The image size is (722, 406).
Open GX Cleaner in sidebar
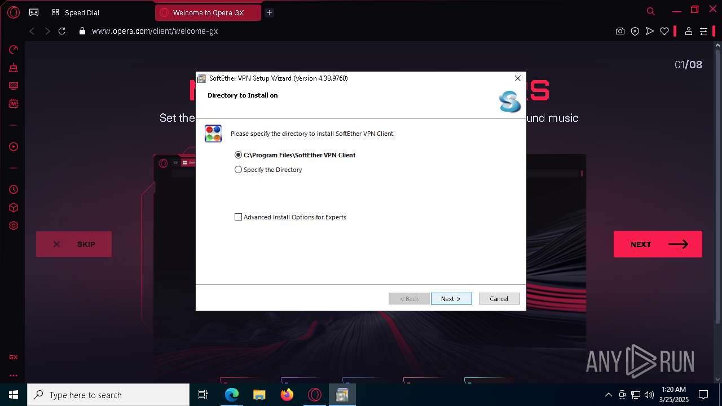14,68
